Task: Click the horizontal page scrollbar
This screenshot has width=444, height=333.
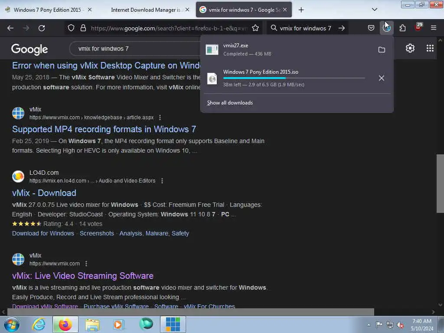Action: click(191, 312)
